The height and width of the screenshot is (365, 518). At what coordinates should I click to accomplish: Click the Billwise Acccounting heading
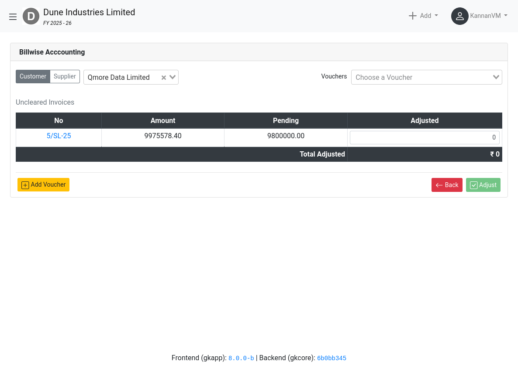click(52, 52)
